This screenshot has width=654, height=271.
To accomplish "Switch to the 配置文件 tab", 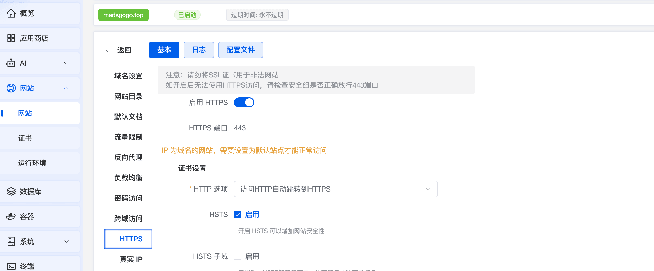I will tap(240, 50).
